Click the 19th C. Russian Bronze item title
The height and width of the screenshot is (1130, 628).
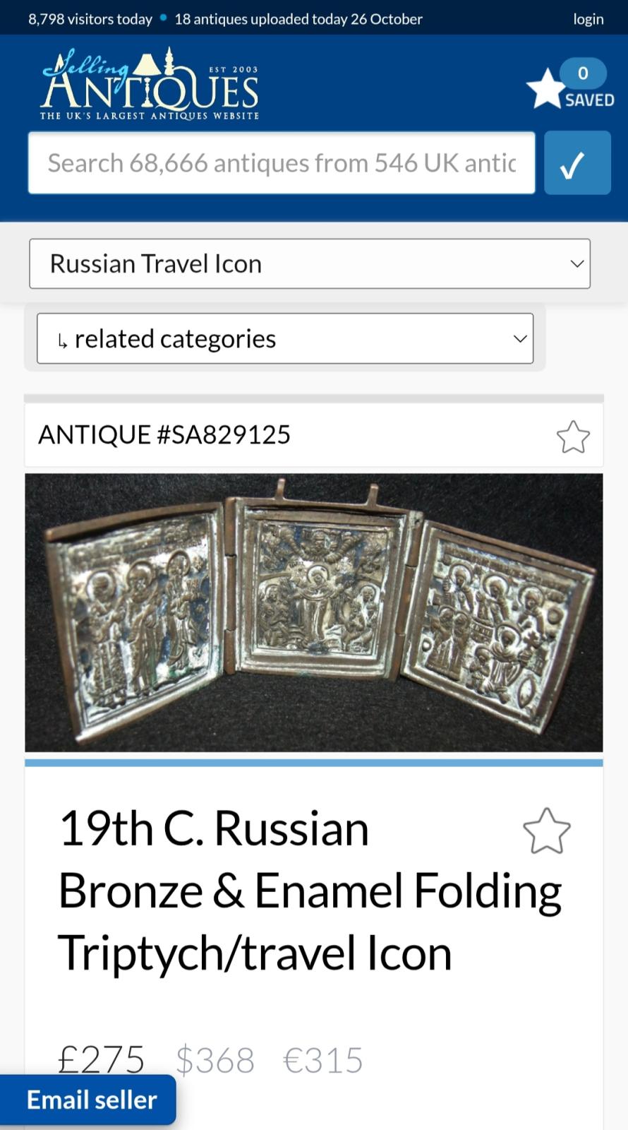click(310, 891)
